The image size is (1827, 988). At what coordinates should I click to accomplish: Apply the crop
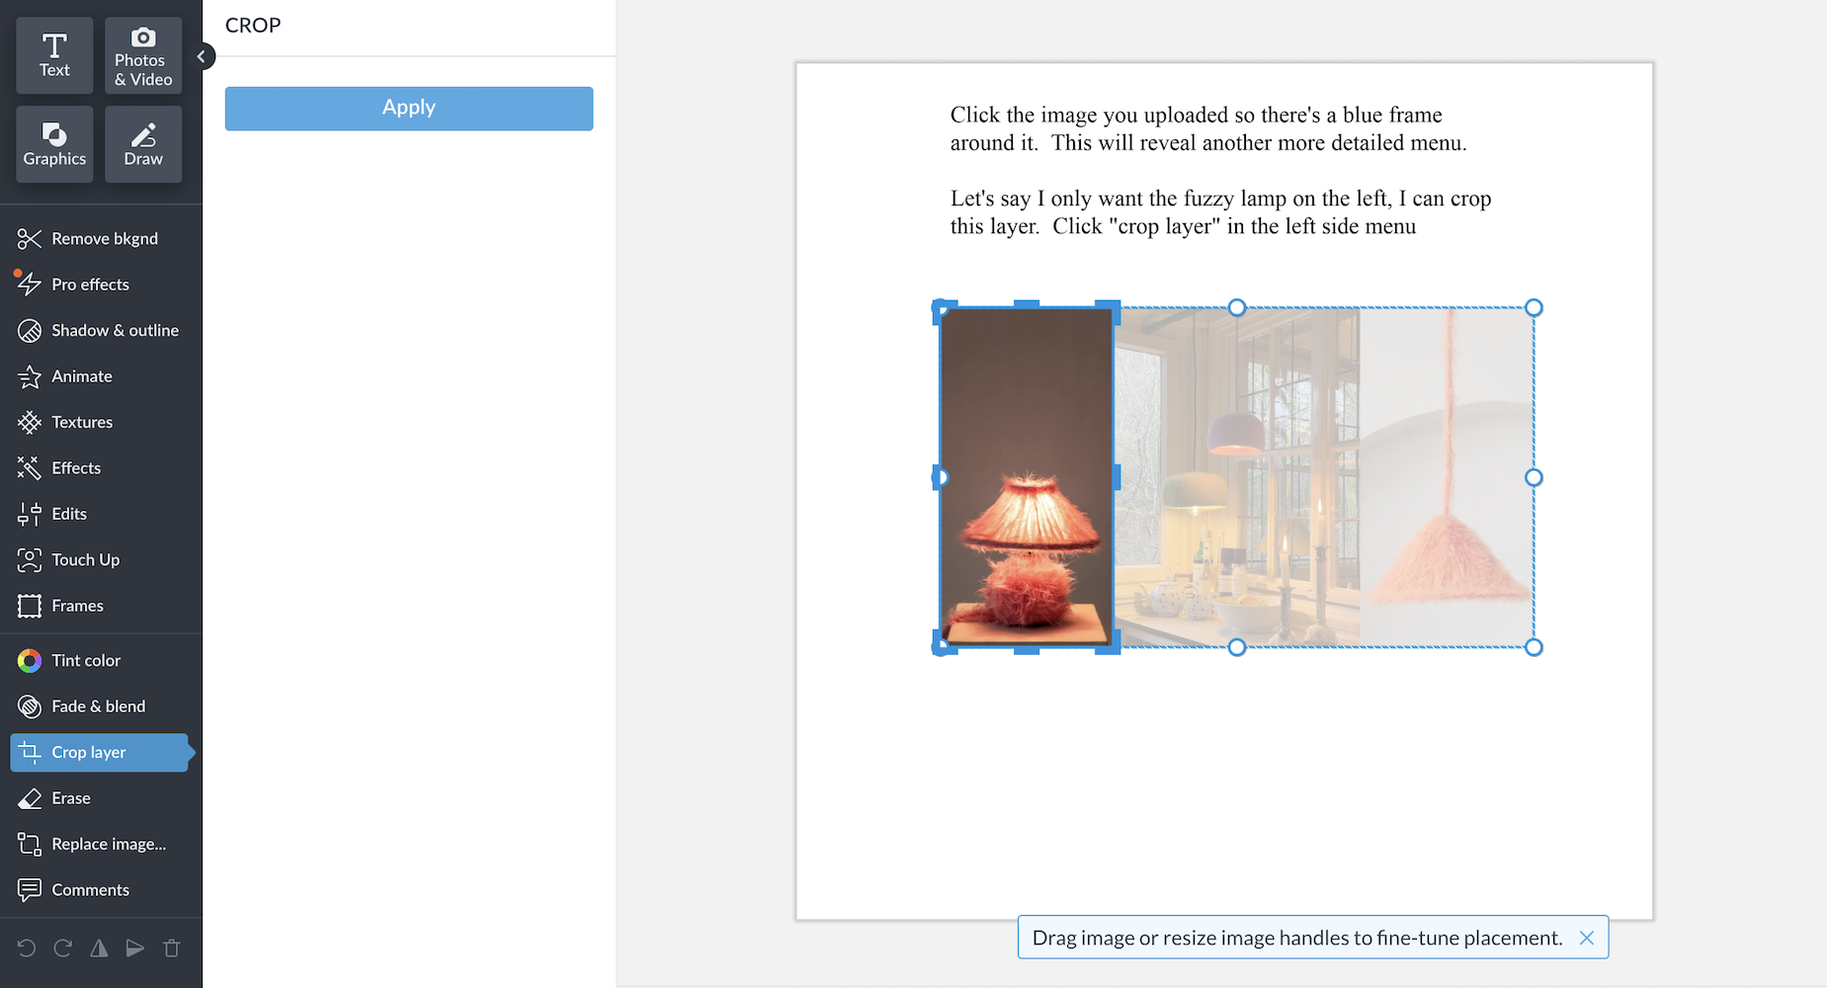pyautogui.click(x=408, y=109)
